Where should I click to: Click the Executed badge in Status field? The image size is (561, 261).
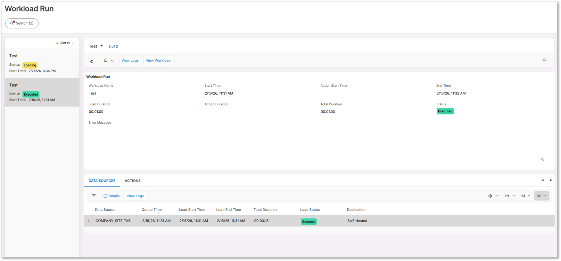pos(445,111)
